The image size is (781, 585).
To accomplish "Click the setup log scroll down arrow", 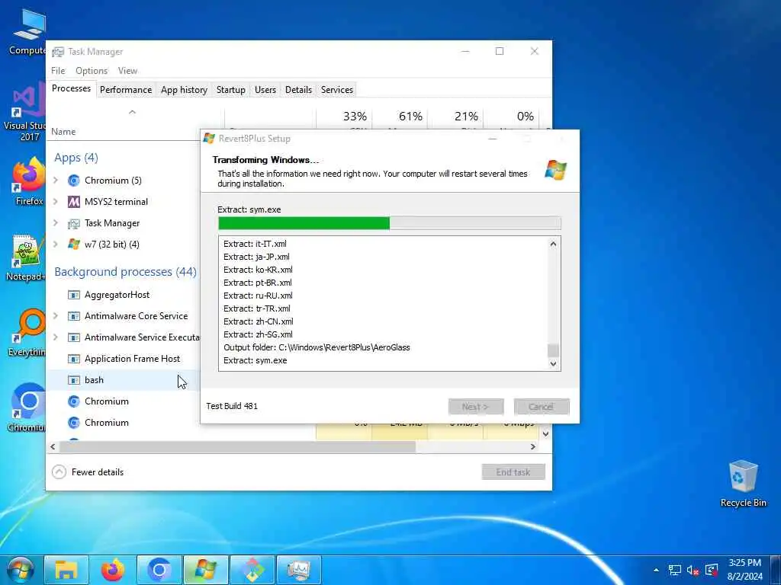I will point(553,363).
